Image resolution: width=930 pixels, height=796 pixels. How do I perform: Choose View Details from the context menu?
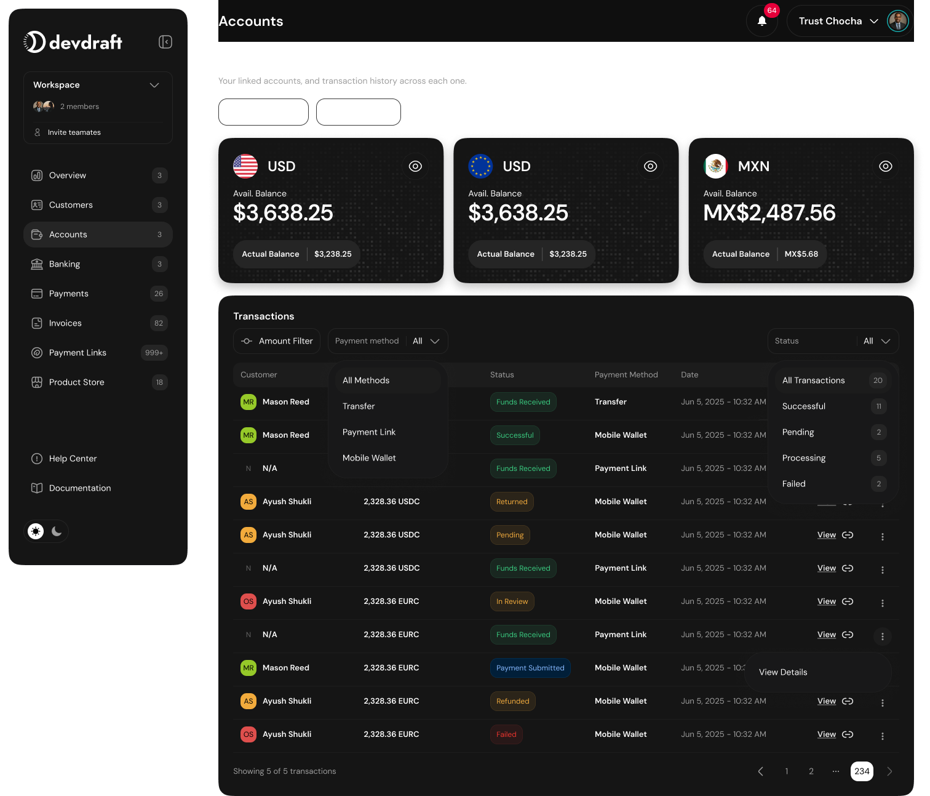(x=782, y=672)
